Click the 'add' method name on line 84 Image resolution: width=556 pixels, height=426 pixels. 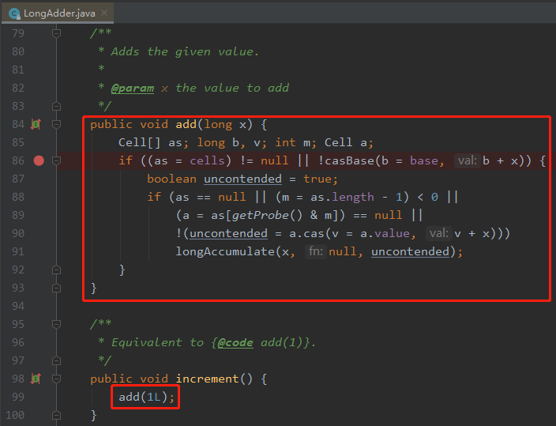click(186, 124)
